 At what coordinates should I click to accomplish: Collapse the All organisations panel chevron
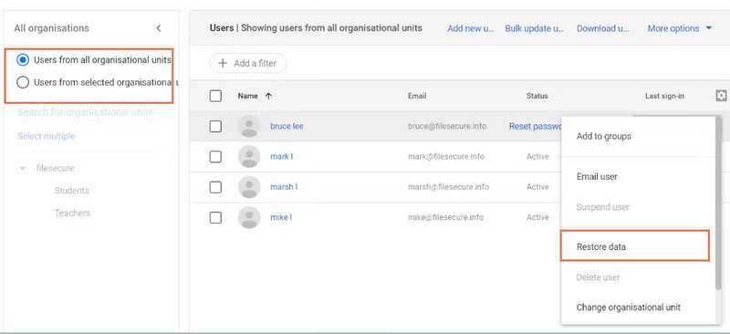click(159, 28)
